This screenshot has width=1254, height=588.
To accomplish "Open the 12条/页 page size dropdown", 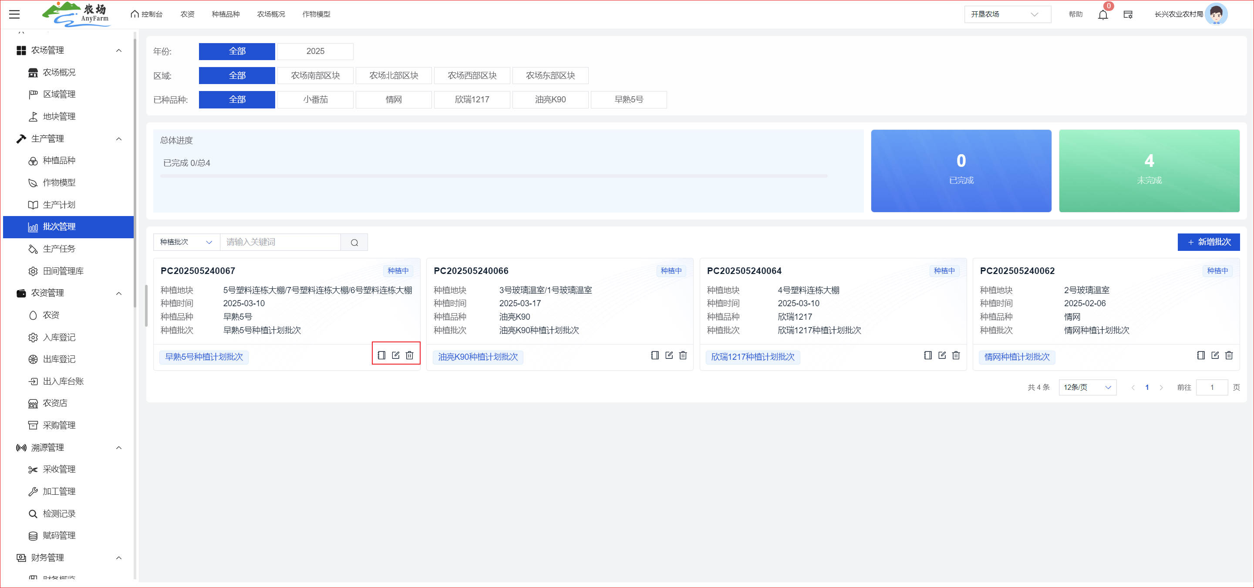I will [x=1087, y=388].
